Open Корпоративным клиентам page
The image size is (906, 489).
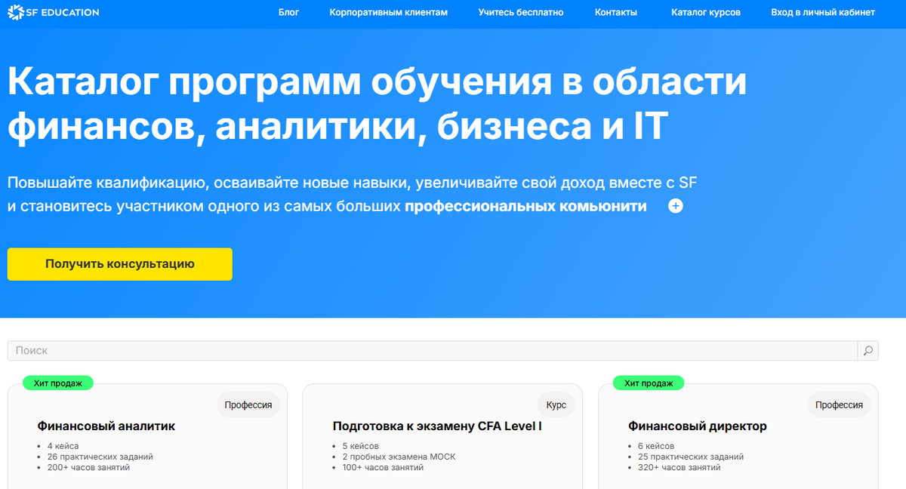(x=389, y=13)
